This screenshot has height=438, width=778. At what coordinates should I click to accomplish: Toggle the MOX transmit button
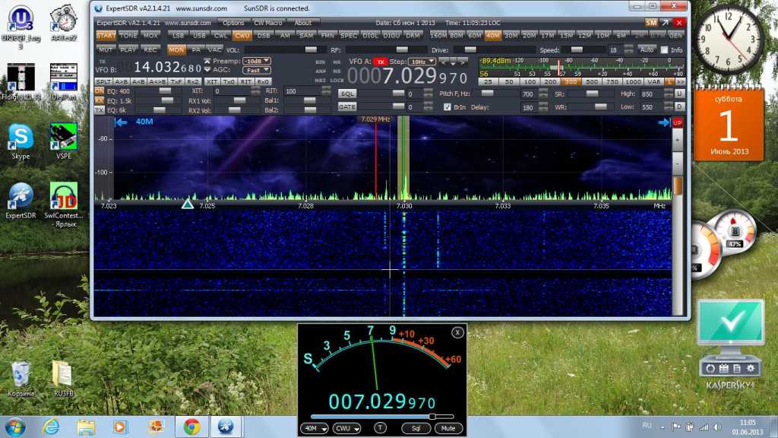tap(150, 36)
